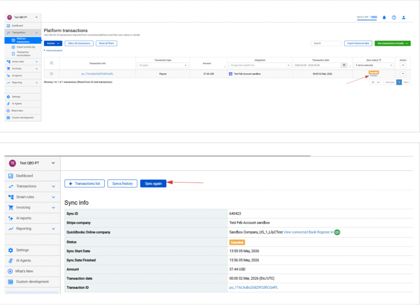Screen dimensions: 420x306
Task: Click Transaction reconciliation document icon in sidebar
Action: coord(13,54)
